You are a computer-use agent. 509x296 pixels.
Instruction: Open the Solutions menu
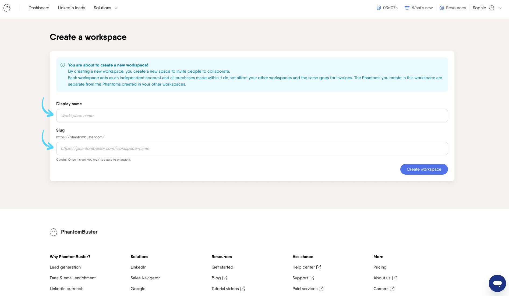(102, 8)
